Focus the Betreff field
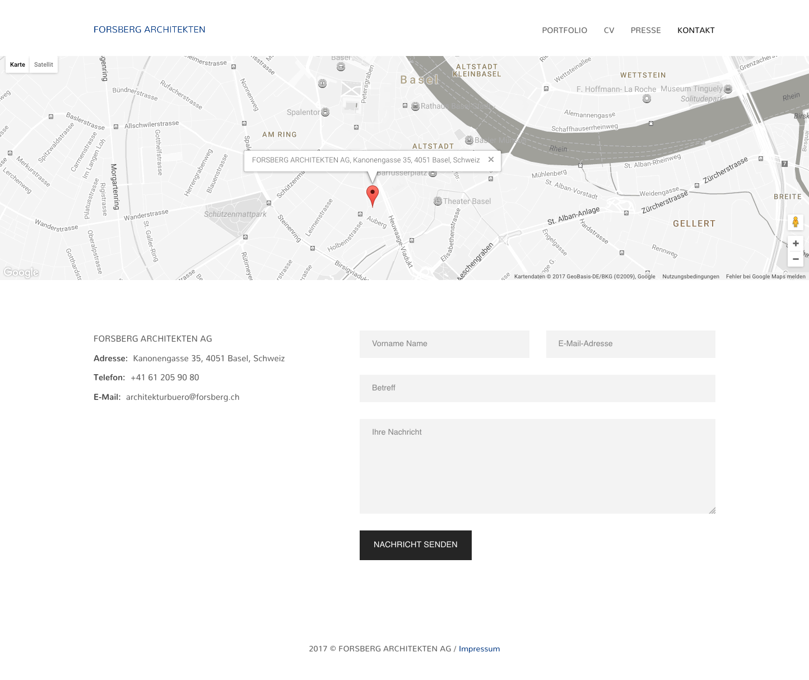This screenshot has height=680, width=809. pos(537,388)
